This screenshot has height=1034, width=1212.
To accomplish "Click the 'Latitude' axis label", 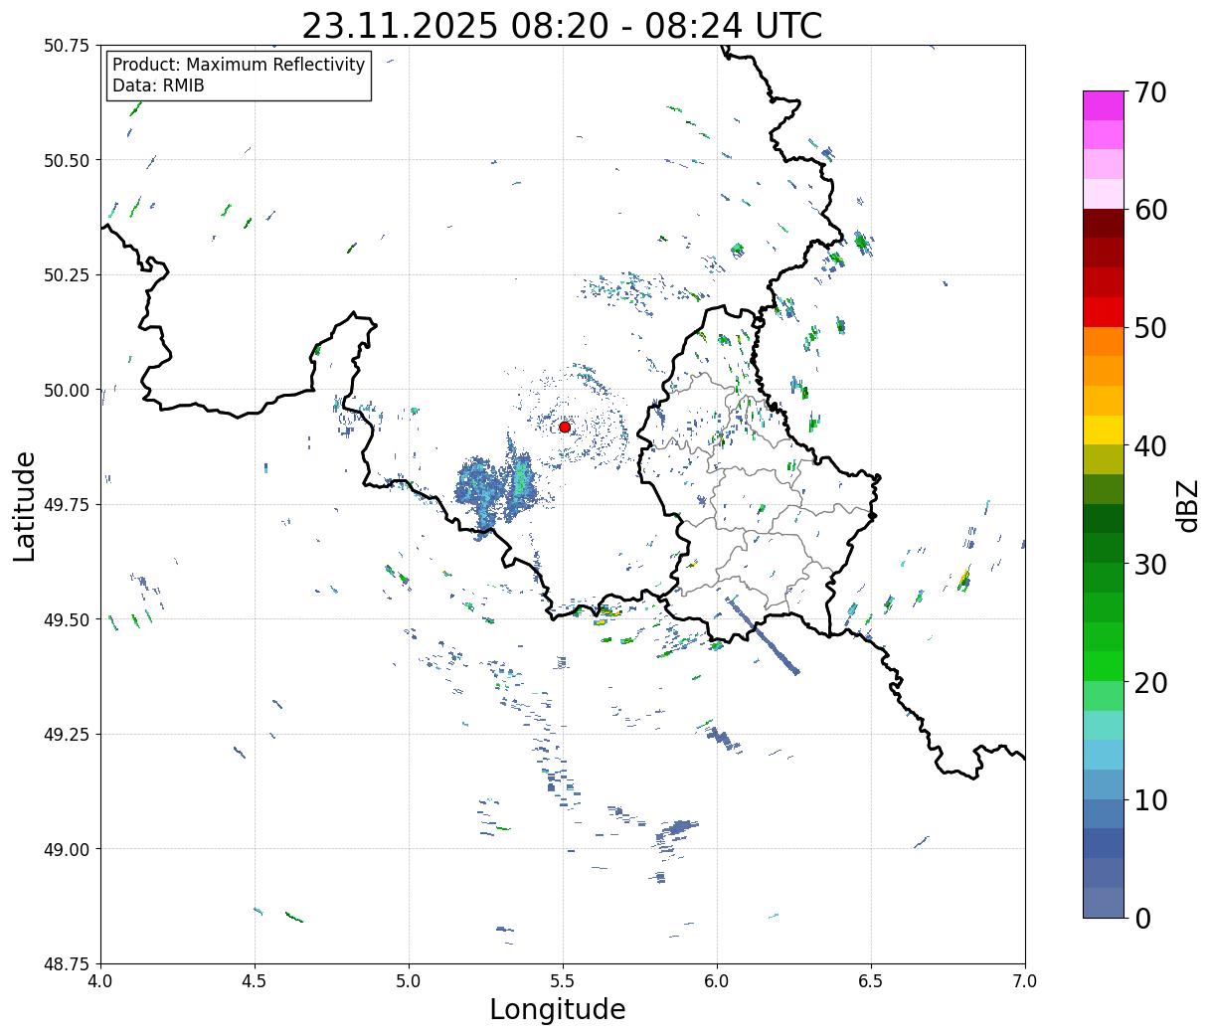I will [x=25, y=505].
